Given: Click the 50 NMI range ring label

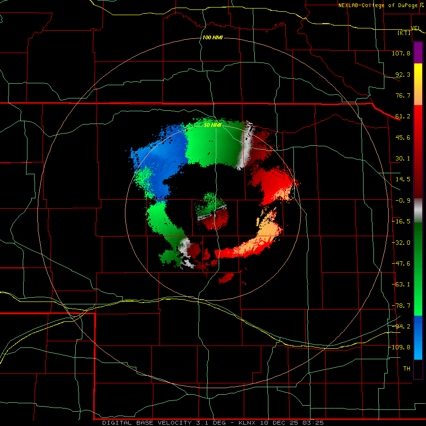Looking at the screenshot, I should 213,125.
